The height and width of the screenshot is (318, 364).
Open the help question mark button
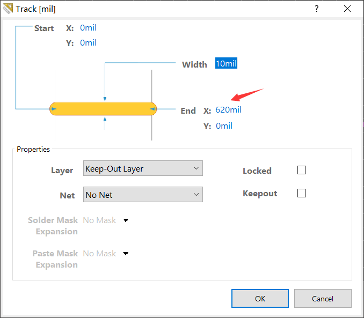pos(317,9)
